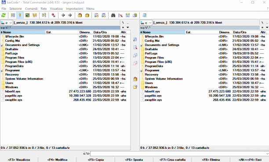The image size is (269, 162).
Task: Sort left panel by Dimens. column header
Action: coord(86,32)
